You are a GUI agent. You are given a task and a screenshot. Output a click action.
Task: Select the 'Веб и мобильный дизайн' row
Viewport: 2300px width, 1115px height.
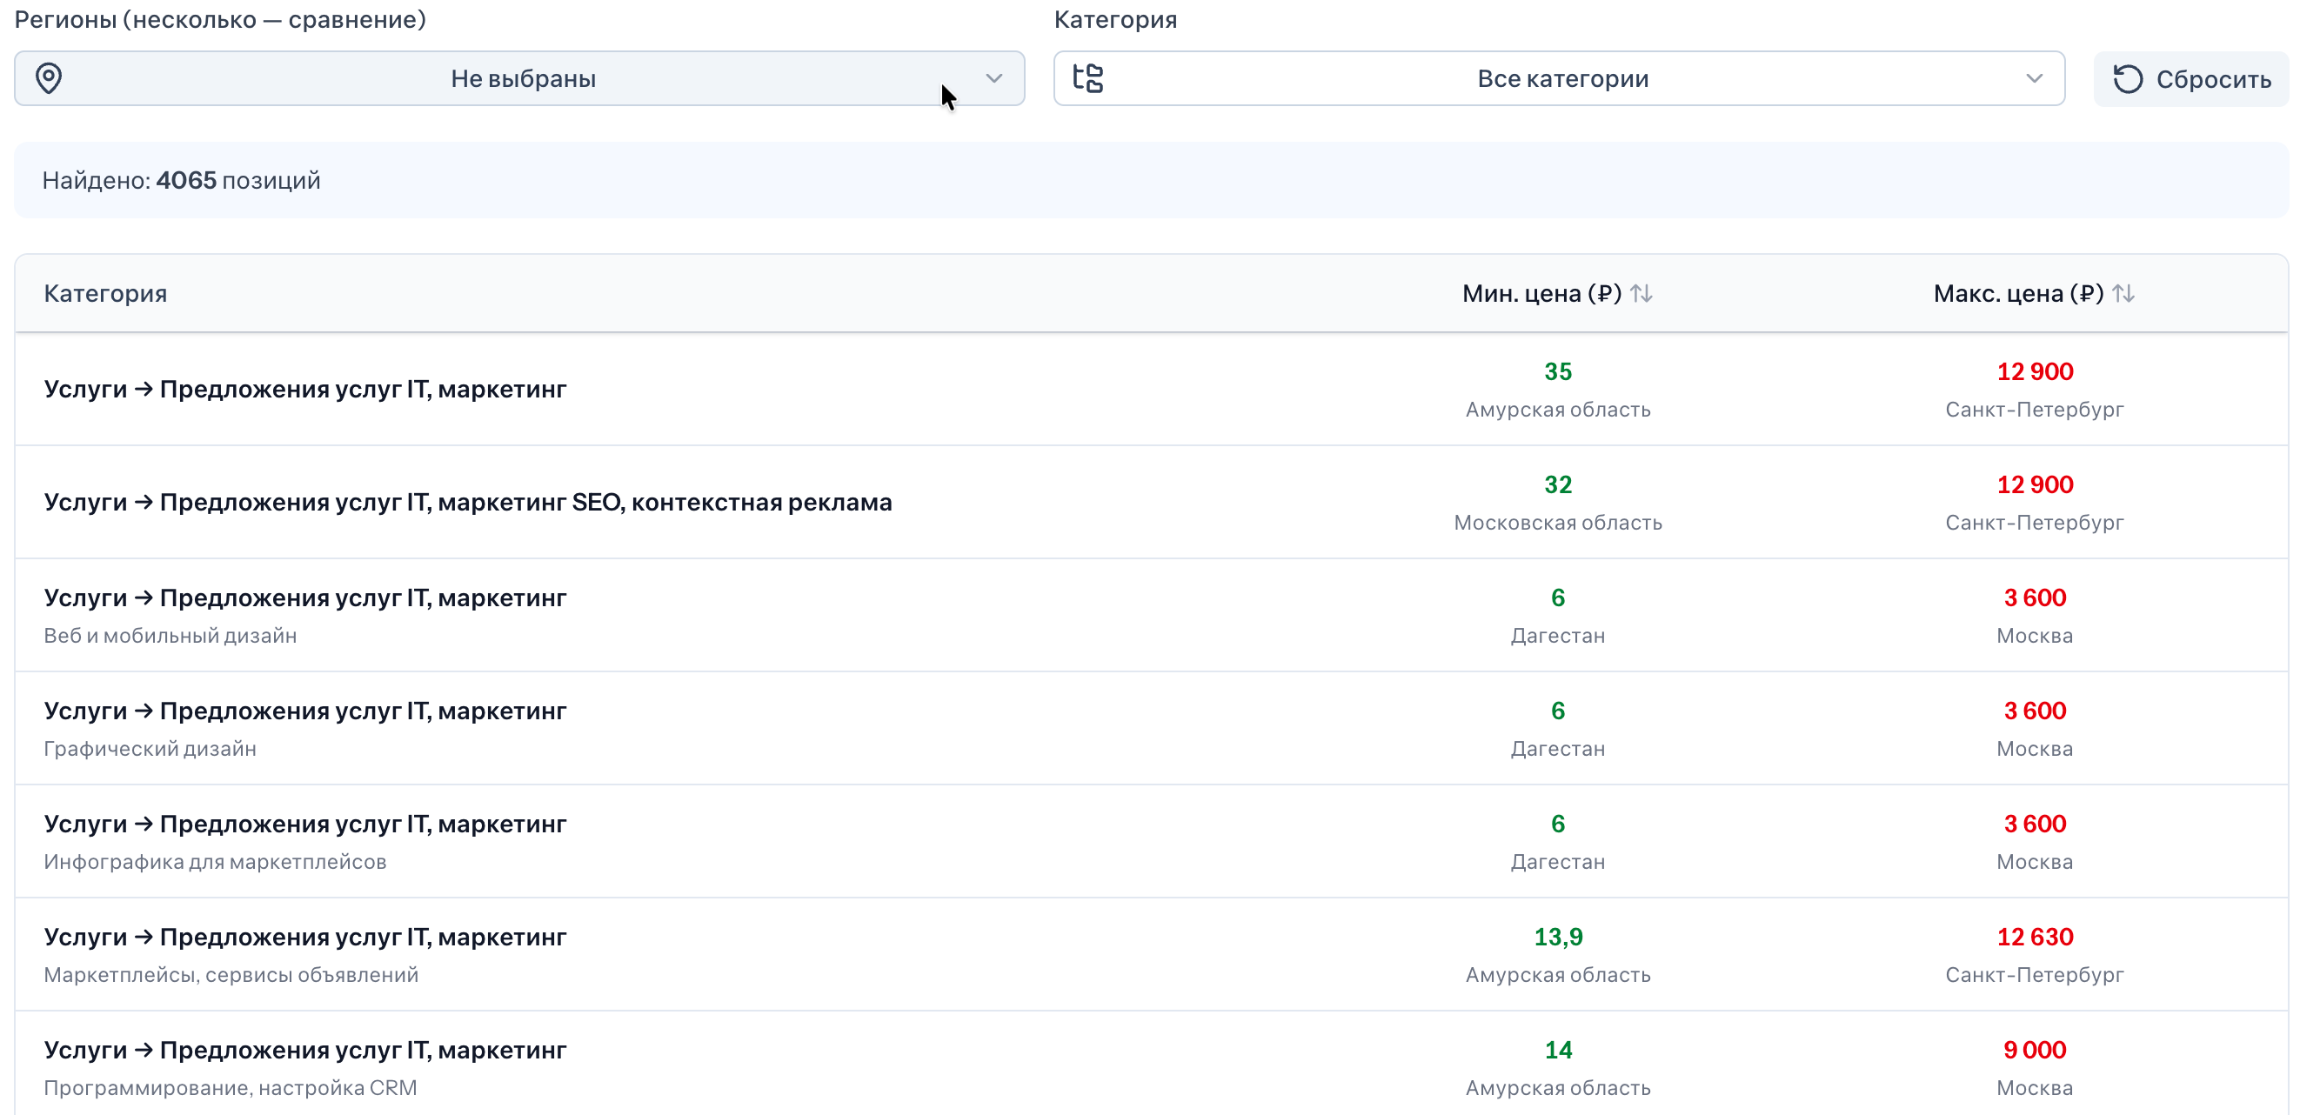pos(1151,616)
